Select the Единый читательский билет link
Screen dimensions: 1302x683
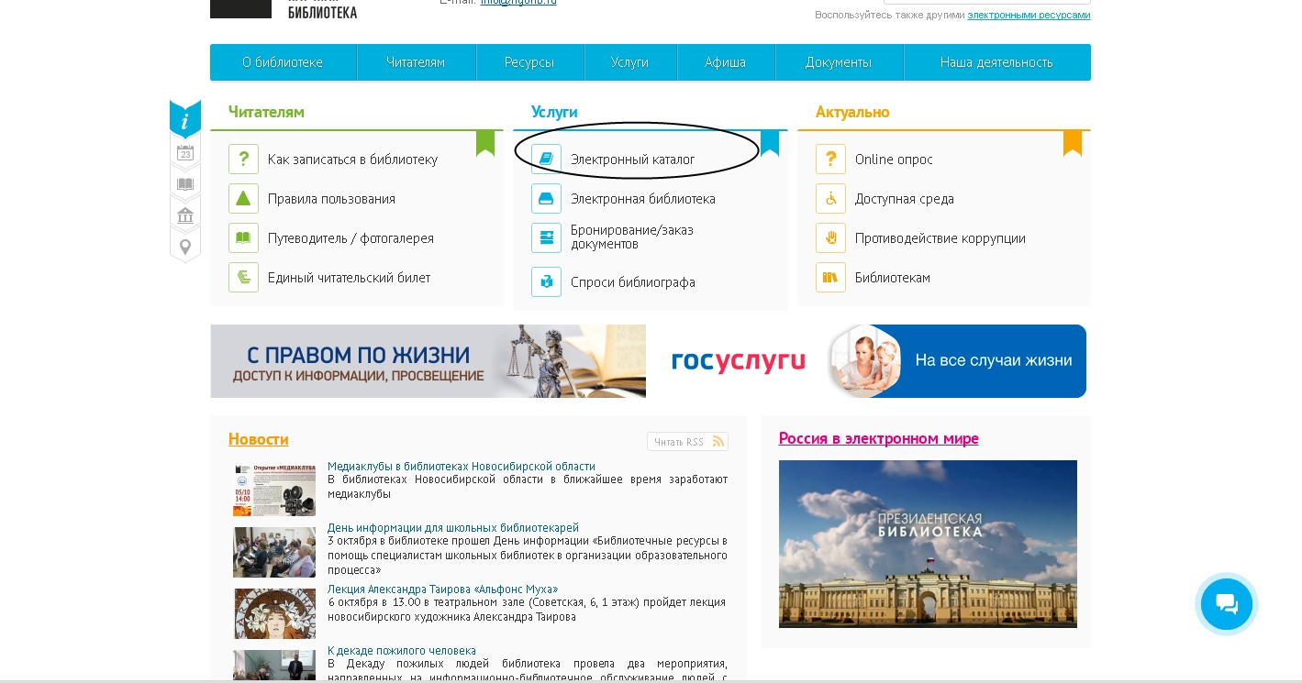pyautogui.click(x=349, y=278)
